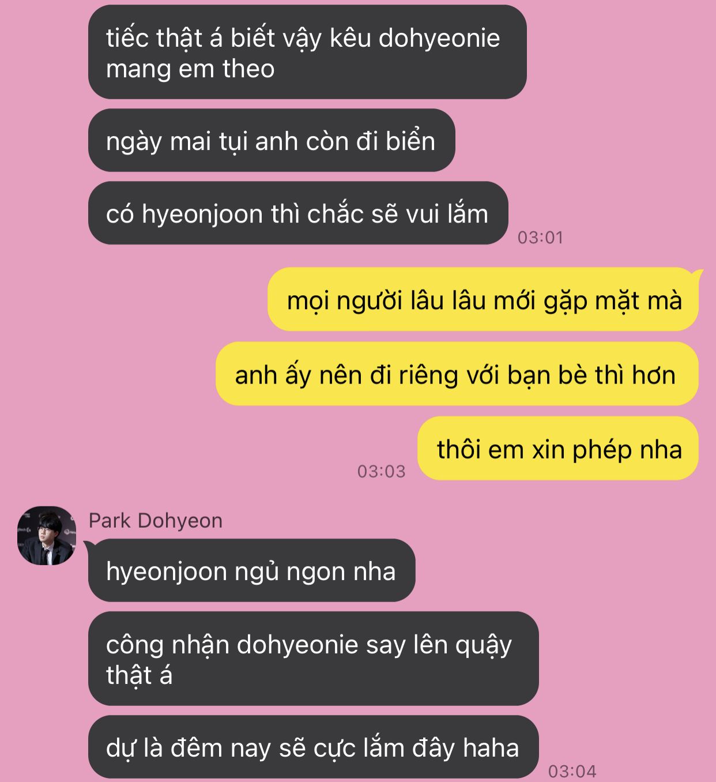Tap yellow bubble "mọi người lâu lâu mới gặp mặt mà"
Viewport: 716px width, 782px height.
point(483,299)
